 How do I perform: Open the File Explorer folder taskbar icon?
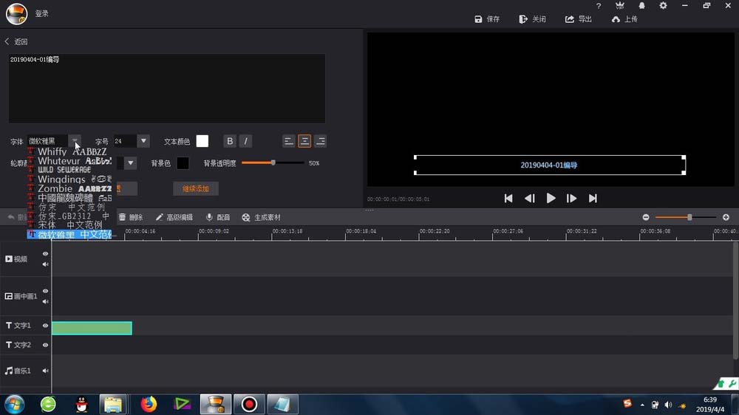113,404
